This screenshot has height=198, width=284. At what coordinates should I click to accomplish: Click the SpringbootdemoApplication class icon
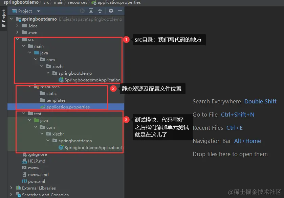[x=61, y=80]
